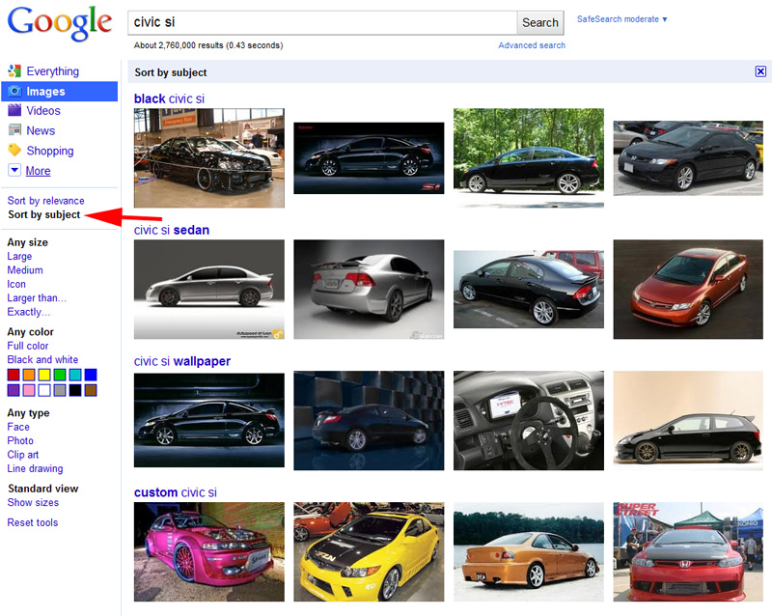Open the custom civic si subject heading
Viewport: 772px width, 616px height.
tap(176, 492)
